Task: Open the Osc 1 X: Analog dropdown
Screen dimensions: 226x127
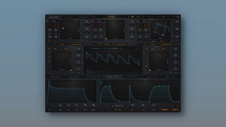Action: click(62, 44)
